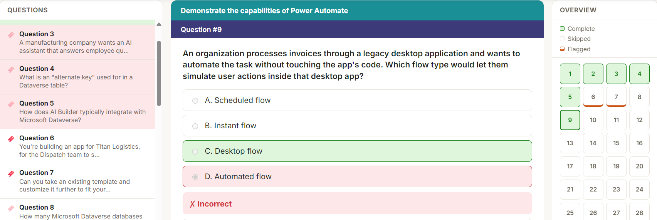Select radio button for C. Desktop flow
Screen dimensions: 657x220
195,151
